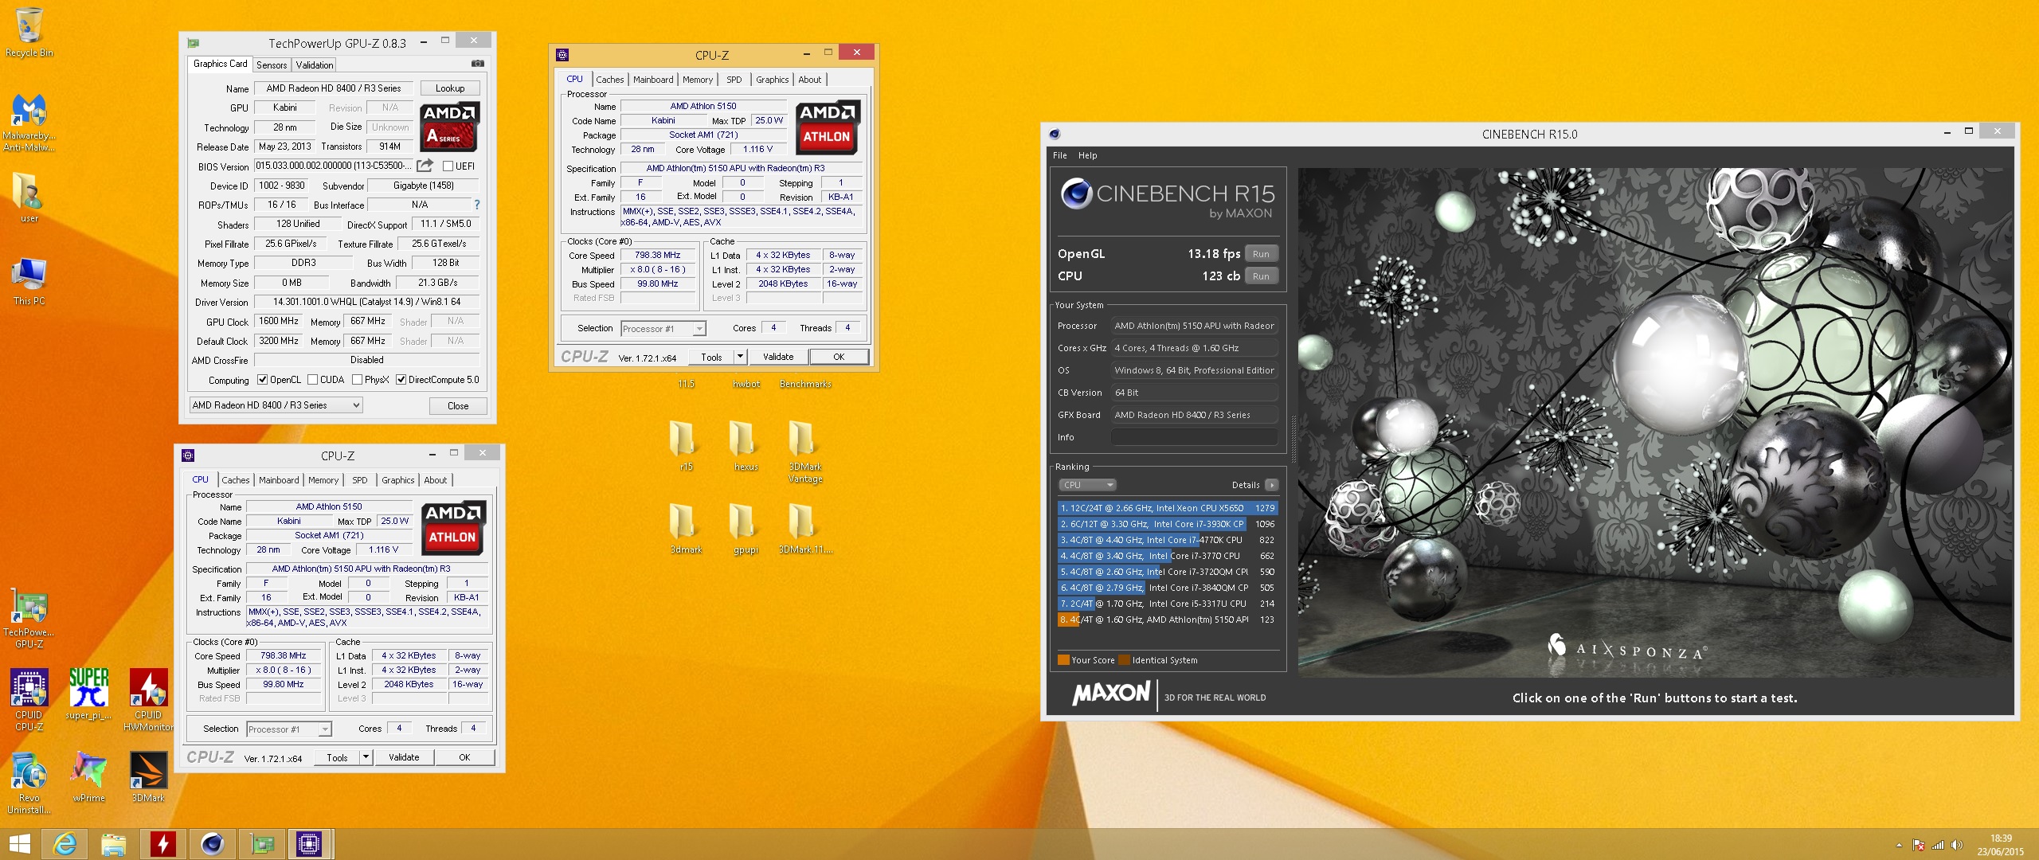Open Internet Explorer from taskbar
The height and width of the screenshot is (860, 2039).
(65, 844)
